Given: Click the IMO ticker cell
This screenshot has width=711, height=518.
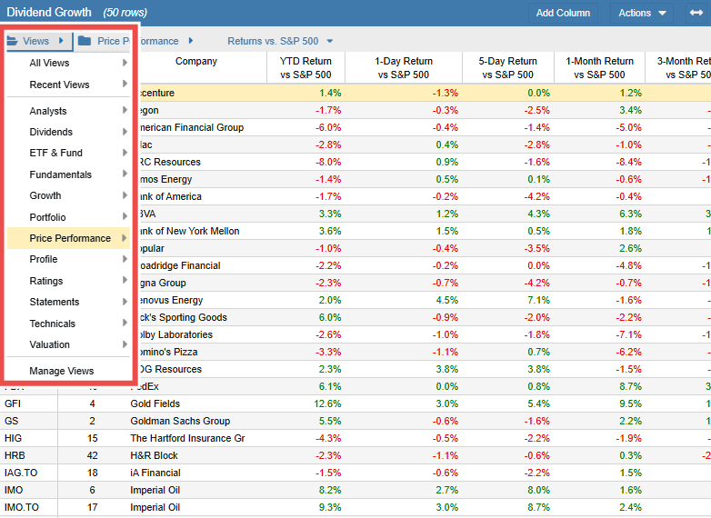Looking at the screenshot, I should point(14,490).
